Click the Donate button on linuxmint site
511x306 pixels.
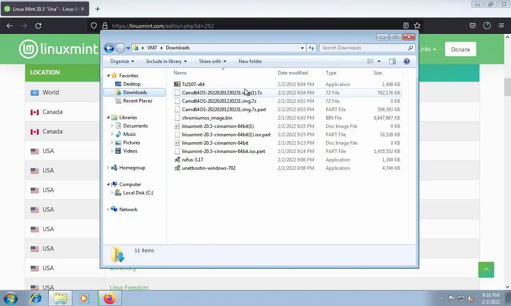[460, 49]
